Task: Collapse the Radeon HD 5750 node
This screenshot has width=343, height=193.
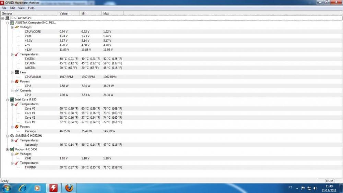Action: coord(7,149)
